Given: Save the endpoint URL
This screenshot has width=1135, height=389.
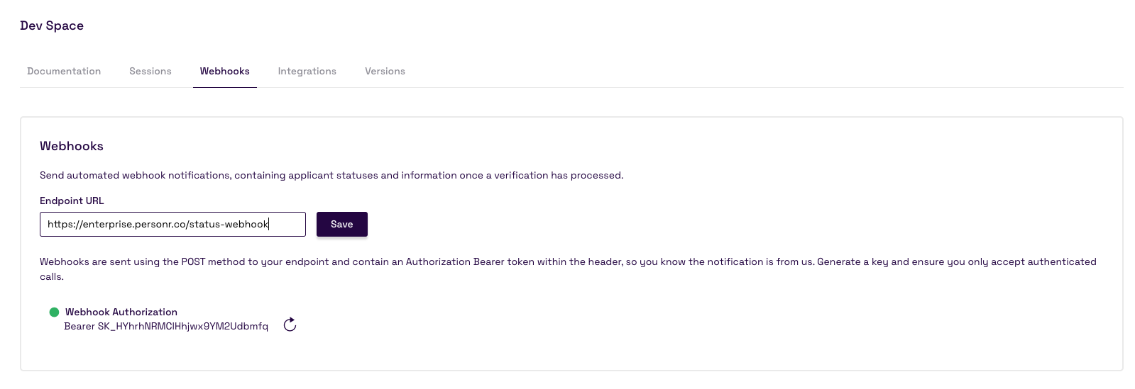Looking at the screenshot, I should tap(341, 224).
